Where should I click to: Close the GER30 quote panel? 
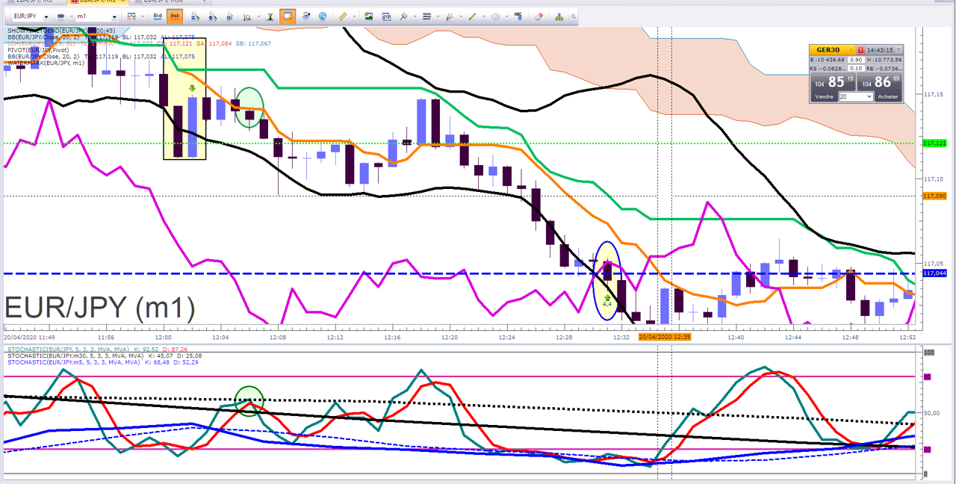pyautogui.click(x=898, y=50)
